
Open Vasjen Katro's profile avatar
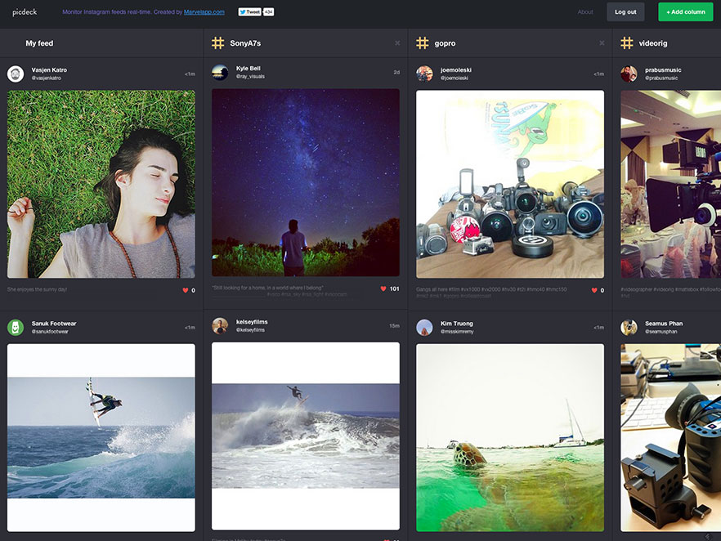coord(16,74)
